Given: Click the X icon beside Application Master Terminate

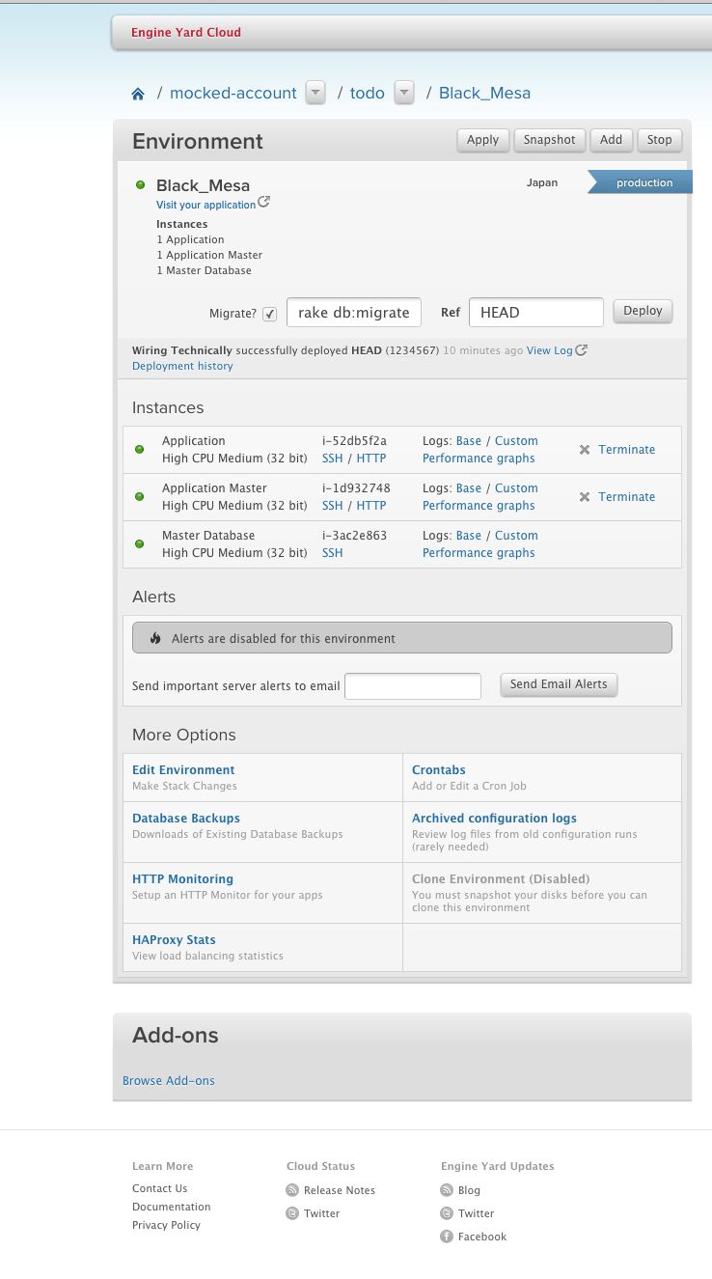Looking at the screenshot, I should pyautogui.click(x=584, y=496).
